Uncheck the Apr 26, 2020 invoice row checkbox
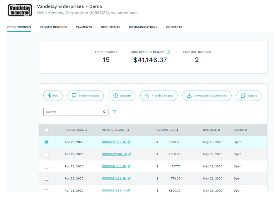 [46, 142]
